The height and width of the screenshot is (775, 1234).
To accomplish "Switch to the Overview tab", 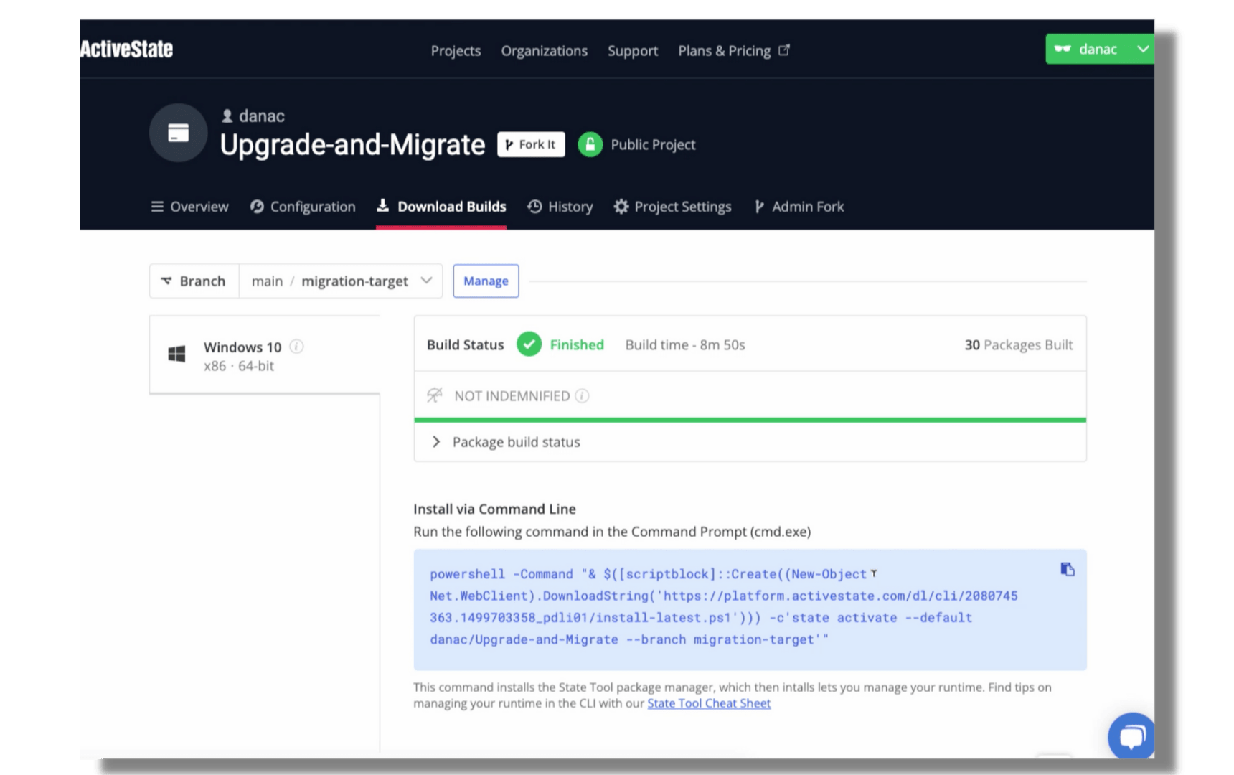I will (x=189, y=207).
